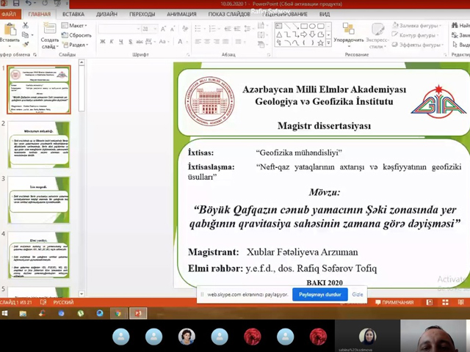Image resolution: width=470 pixels, height=352 pixels.
Task: Click the PowerPoint icon in the taskbar
Action: coord(137,313)
